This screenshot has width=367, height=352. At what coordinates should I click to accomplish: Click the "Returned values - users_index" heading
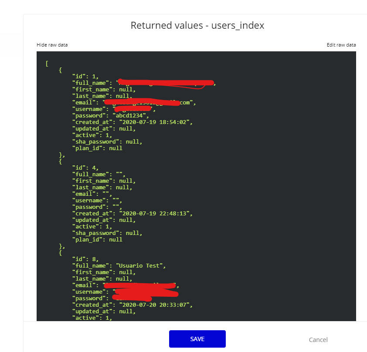pyautogui.click(x=197, y=25)
